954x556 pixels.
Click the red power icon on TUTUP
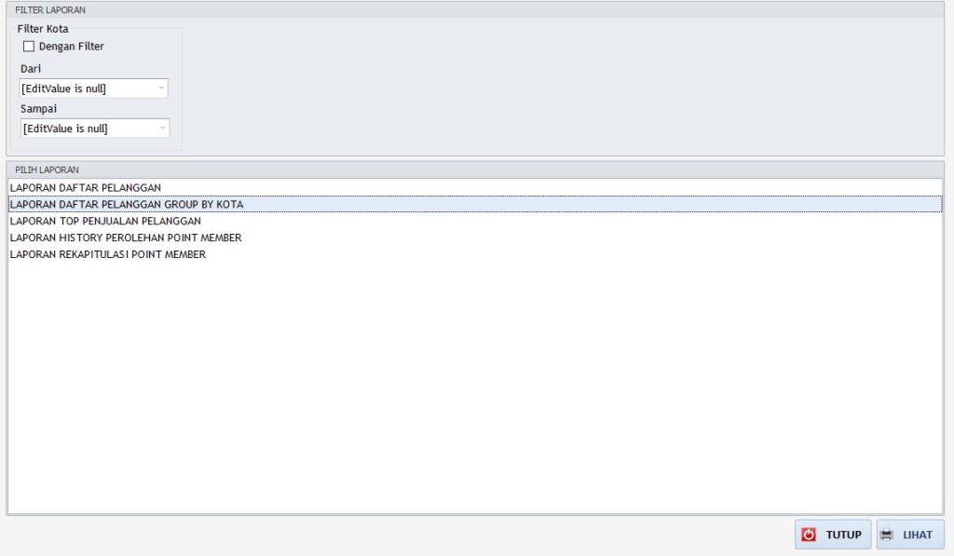[x=809, y=535]
